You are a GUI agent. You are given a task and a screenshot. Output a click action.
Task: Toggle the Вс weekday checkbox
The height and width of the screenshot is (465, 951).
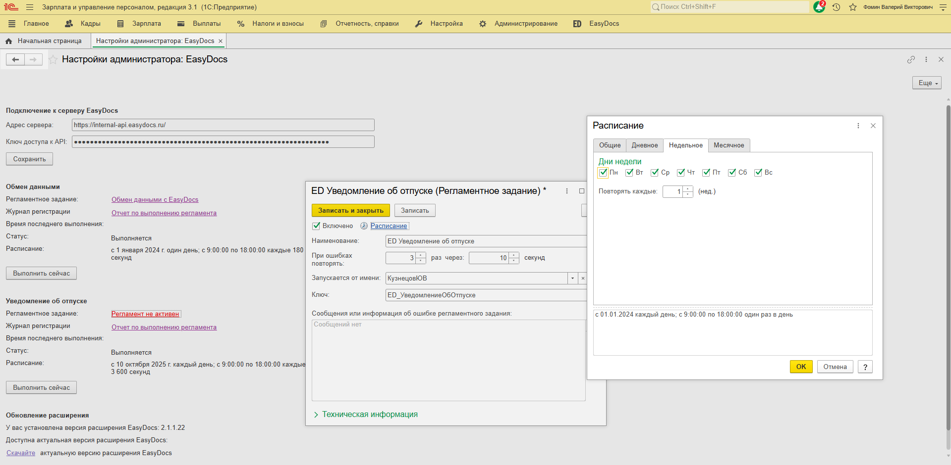[x=758, y=173]
